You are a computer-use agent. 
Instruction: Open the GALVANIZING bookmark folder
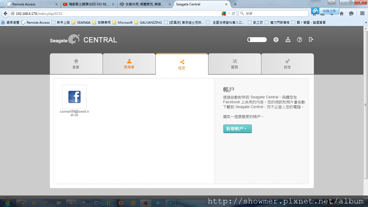[x=148, y=23]
